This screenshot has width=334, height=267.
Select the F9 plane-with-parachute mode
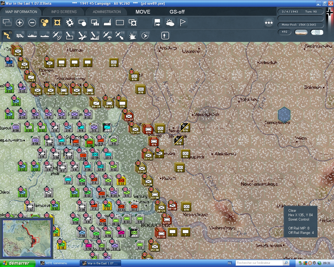(x=107, y=35)
